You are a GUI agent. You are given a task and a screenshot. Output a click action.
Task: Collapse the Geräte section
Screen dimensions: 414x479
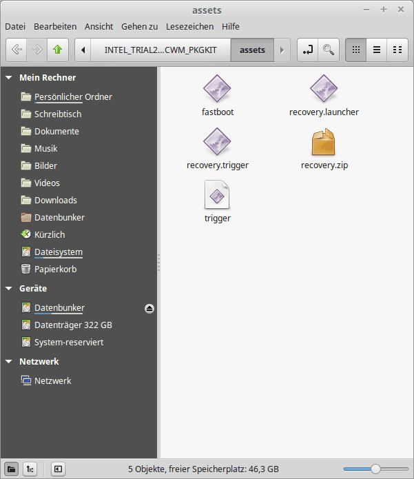pyautogui.click(x=9, y=288)
